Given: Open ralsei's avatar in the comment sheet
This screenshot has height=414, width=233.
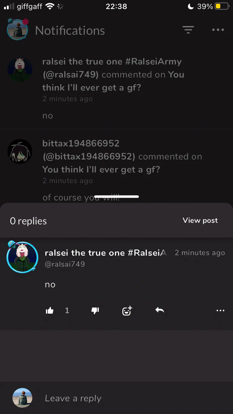Looking at the screenshot, I should pos(22,257).
